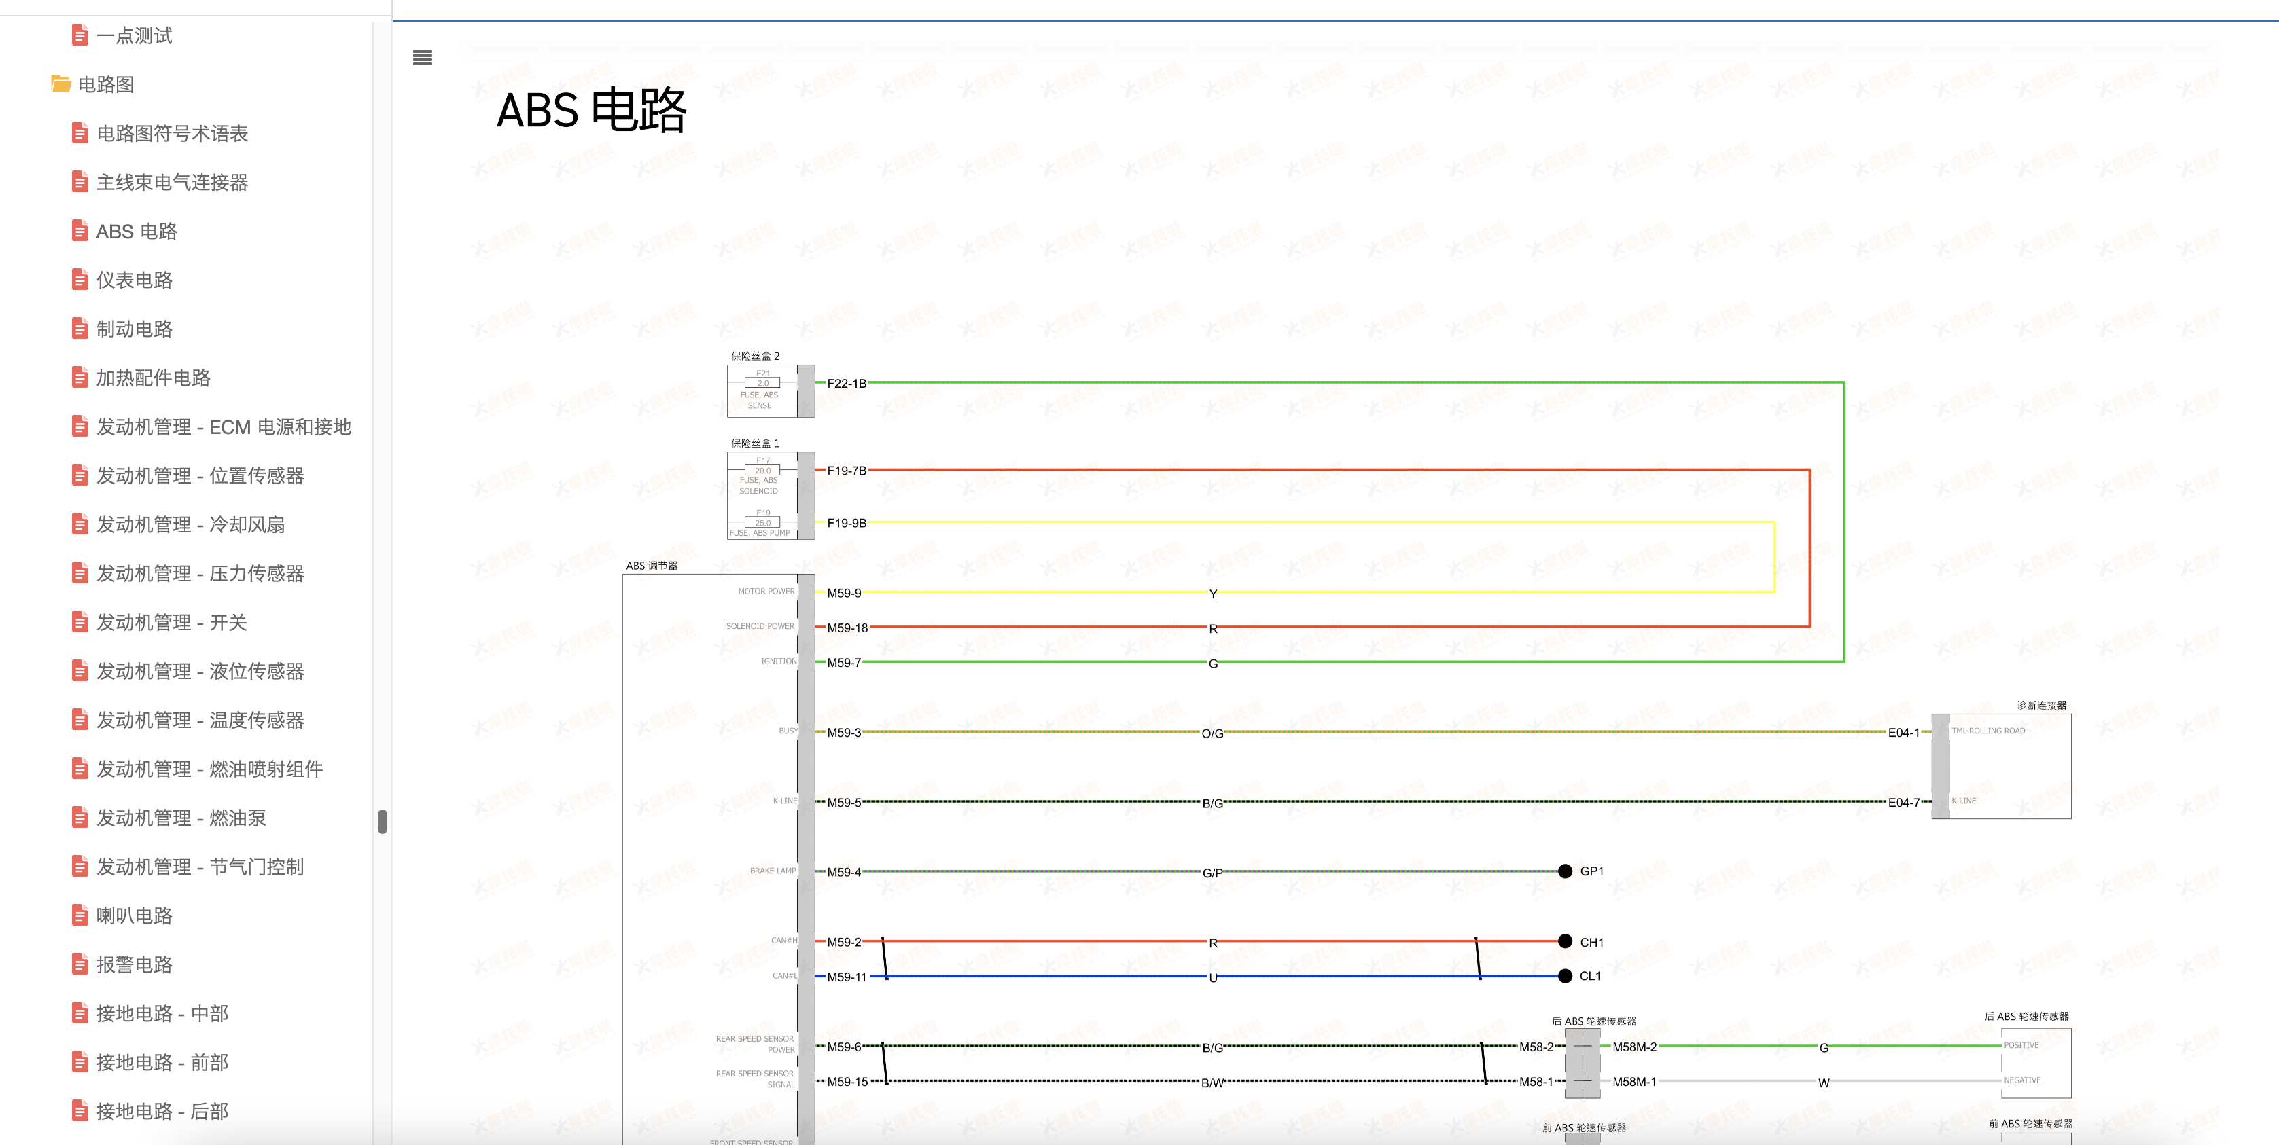2279x1145 pixels.
Task: Open 发动机管理 - 开关
Action: (172, 623)
